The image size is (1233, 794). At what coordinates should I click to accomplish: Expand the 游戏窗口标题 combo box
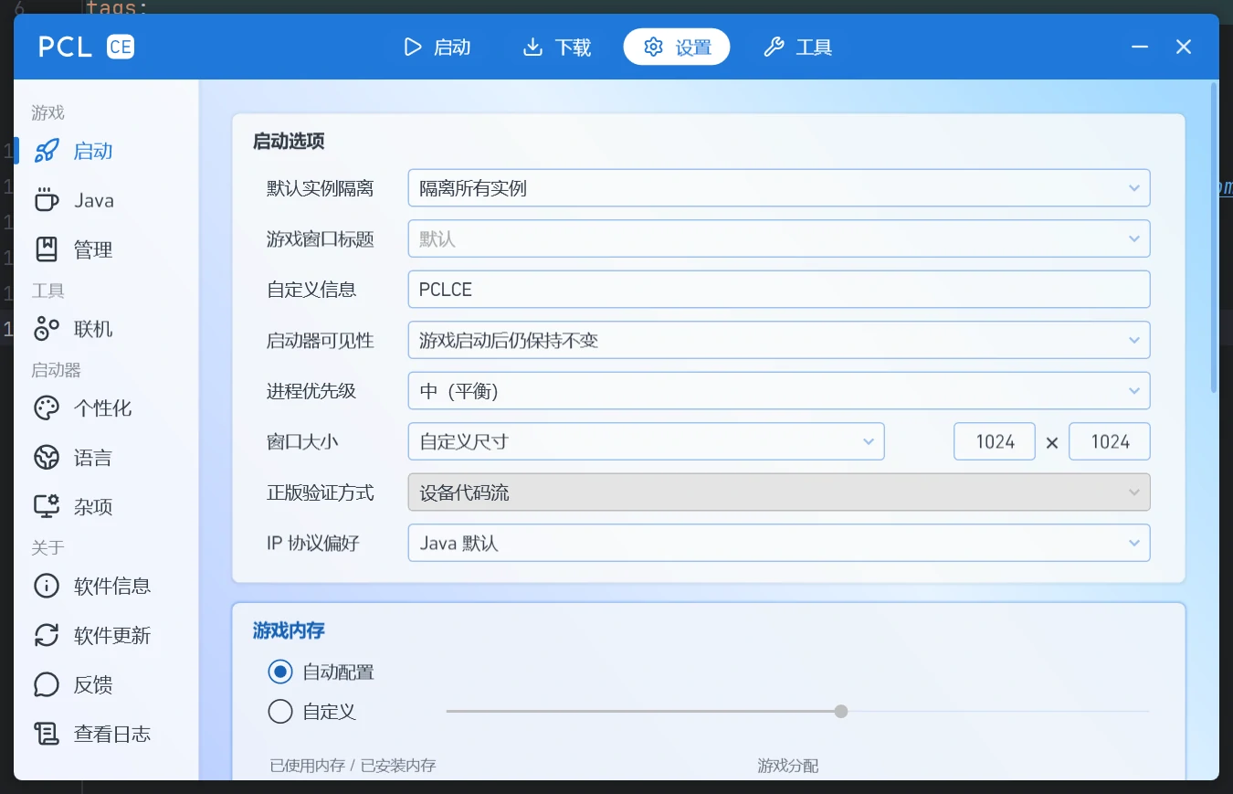(779, 239)
